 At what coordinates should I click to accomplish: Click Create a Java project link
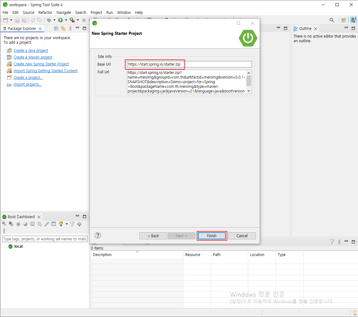31,51
